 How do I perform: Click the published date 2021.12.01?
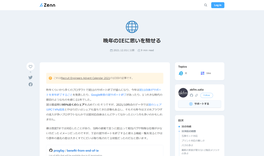point(122,51)
